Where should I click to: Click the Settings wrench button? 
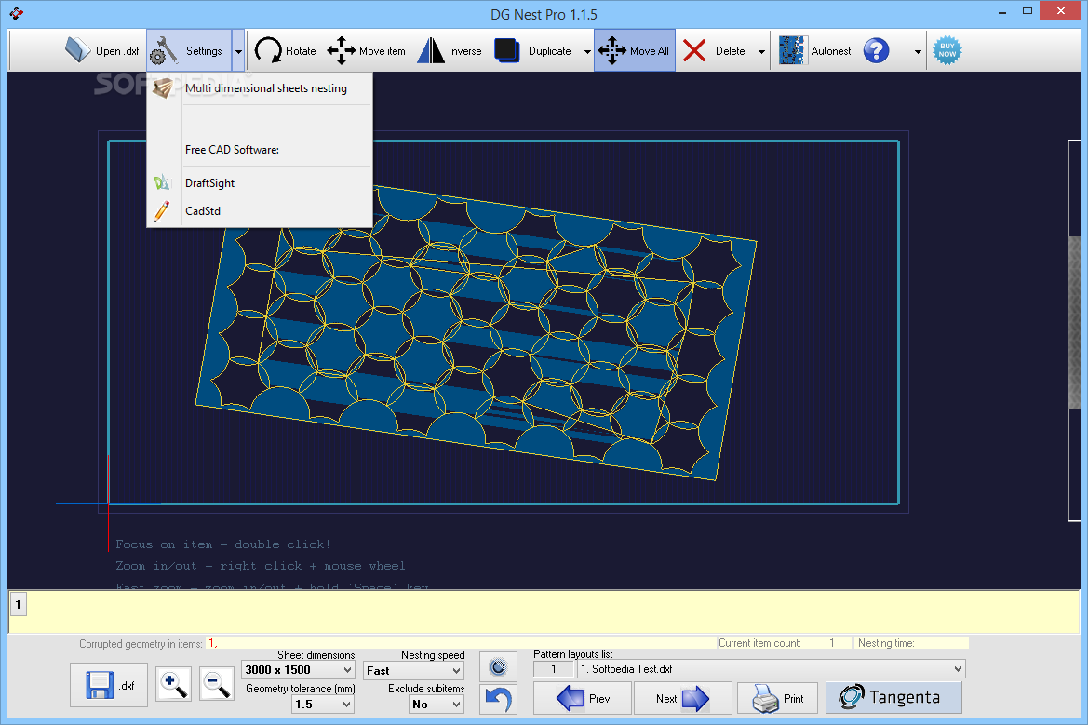pyautogui.click(x=189, y=50)
